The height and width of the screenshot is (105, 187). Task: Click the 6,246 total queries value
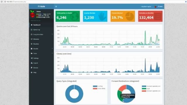click(x=61, y=17)
